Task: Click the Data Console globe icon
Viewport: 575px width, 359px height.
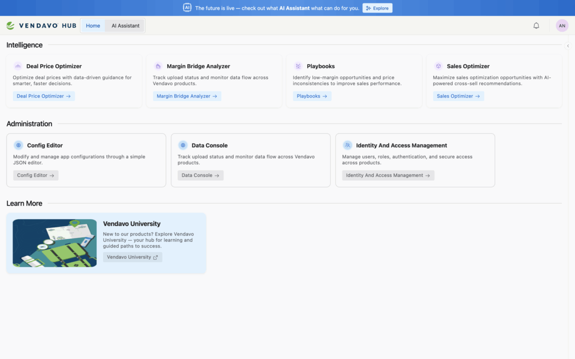Action: click(x=183, y=145)
